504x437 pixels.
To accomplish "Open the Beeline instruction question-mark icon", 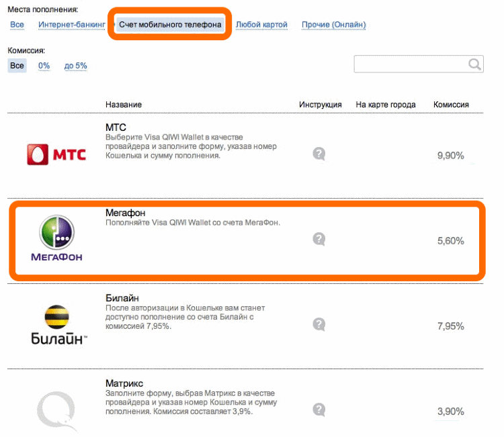I will tap(319, 325).
